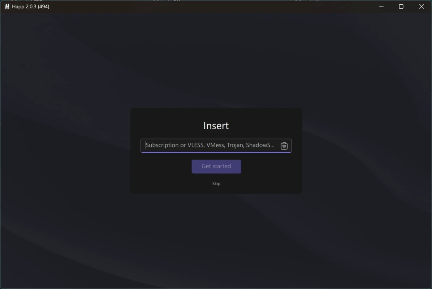Focus the Subscription or VLESS input field

click(216, 146)
